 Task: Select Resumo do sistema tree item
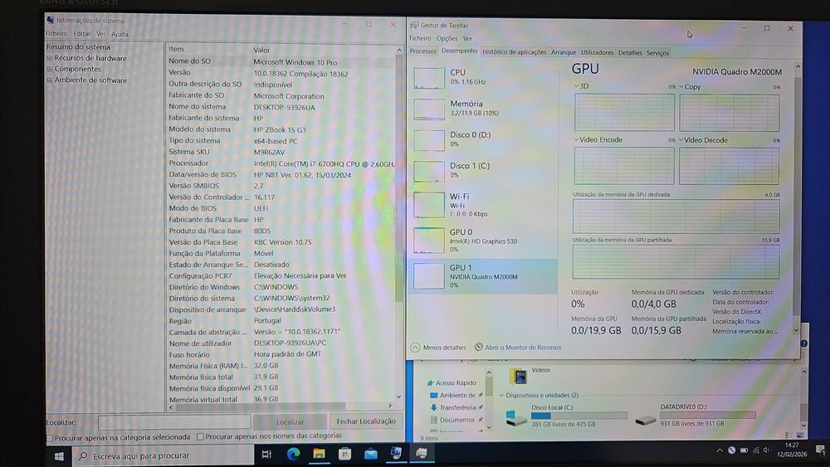[x=78, y=47]
